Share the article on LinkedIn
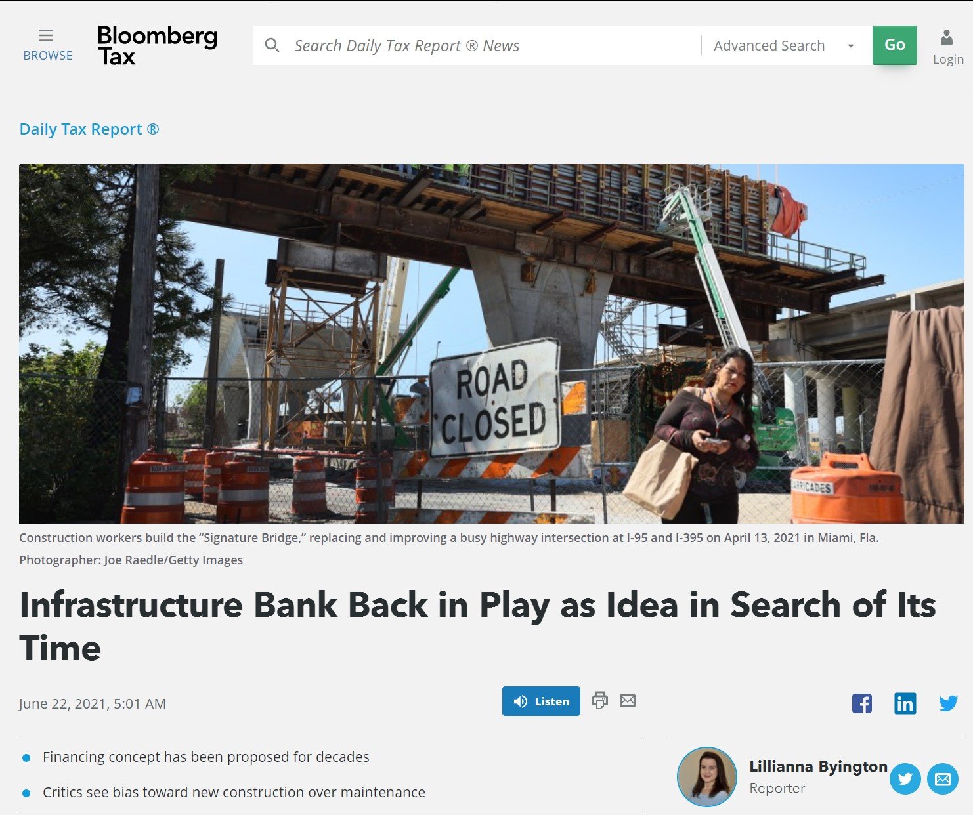 [x=905, y=703]
